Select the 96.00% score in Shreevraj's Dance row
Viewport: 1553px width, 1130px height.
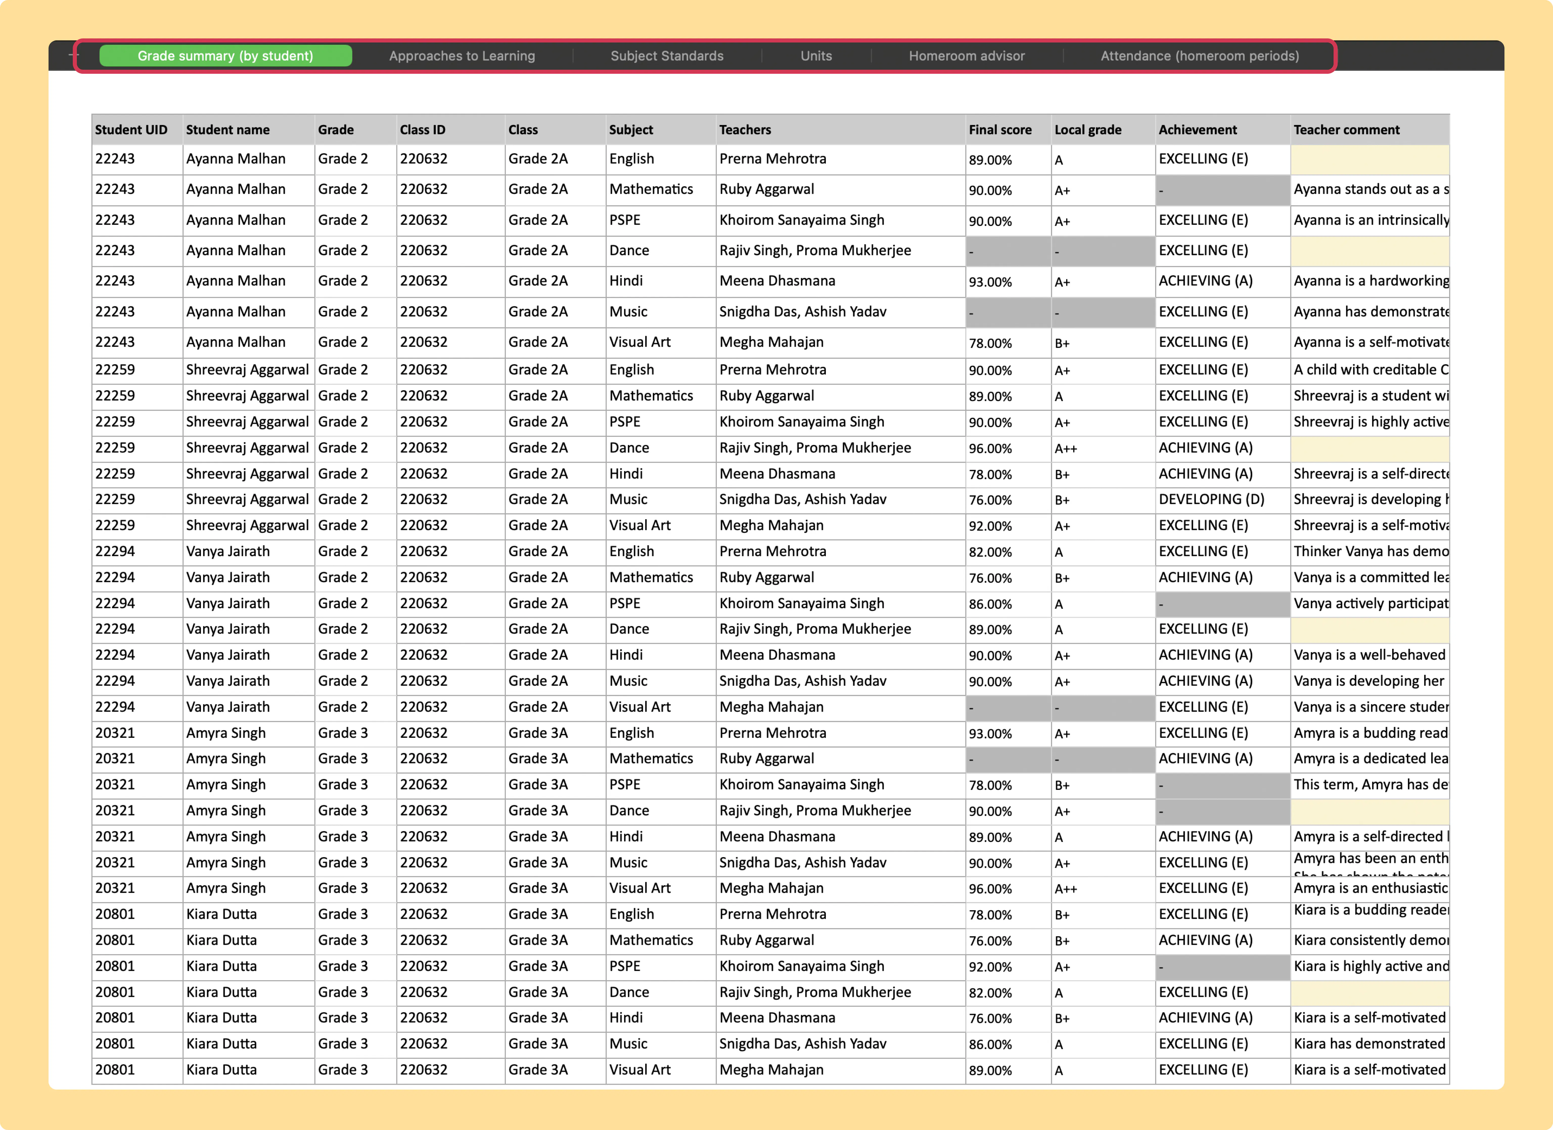coord(1008,449)
